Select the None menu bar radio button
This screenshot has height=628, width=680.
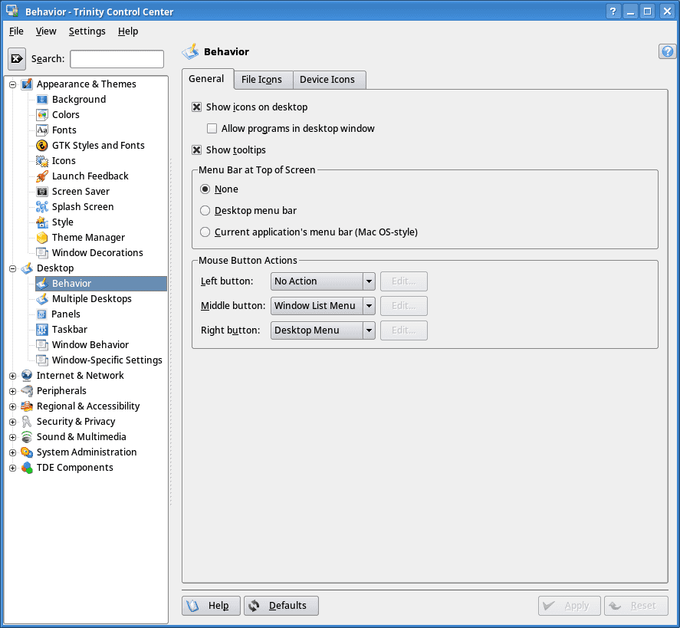[205, 189]
